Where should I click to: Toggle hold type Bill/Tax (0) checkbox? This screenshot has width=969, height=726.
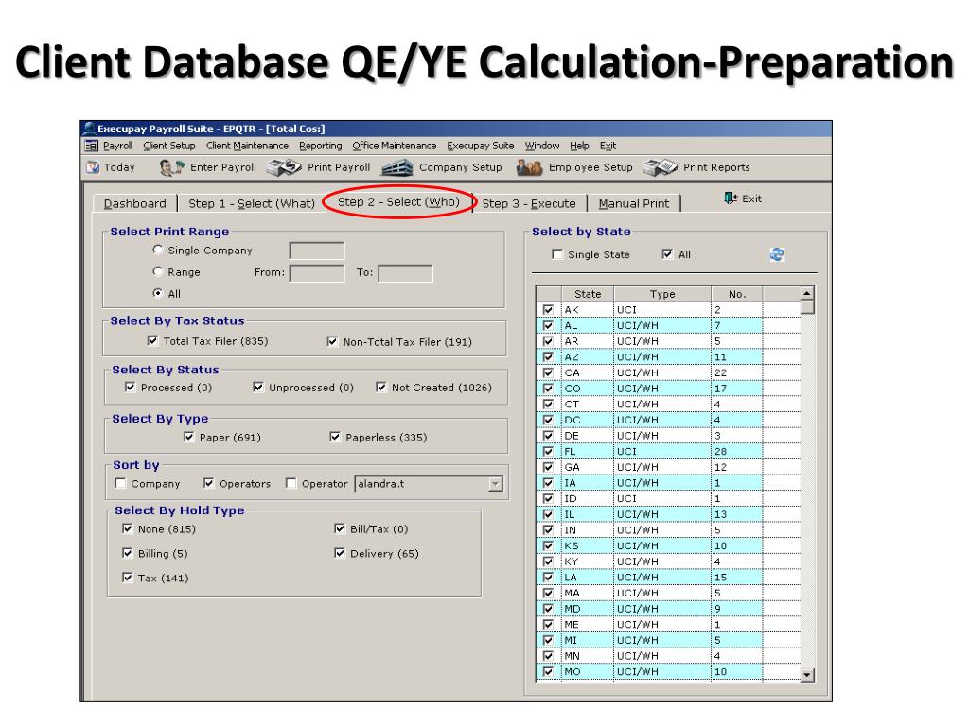click(x=340, y=528)
